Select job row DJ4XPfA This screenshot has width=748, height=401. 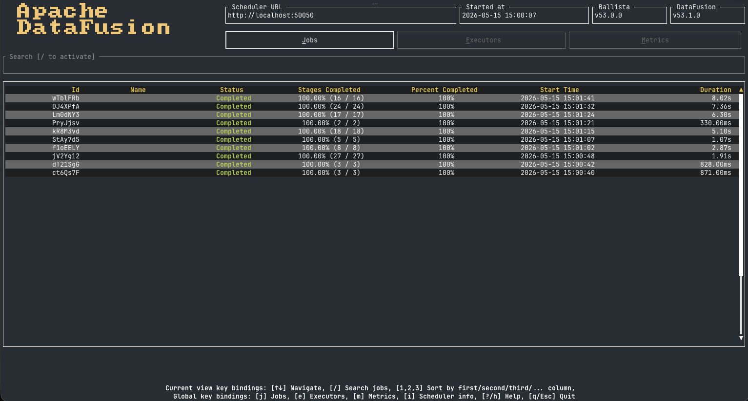(x=372, y=106)
